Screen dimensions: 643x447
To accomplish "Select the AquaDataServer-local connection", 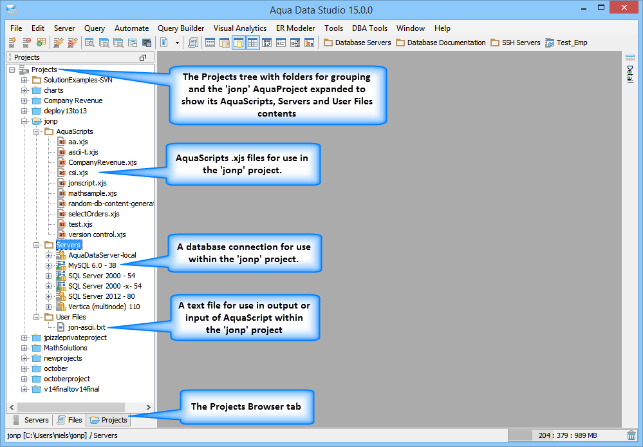I will pos(102,255).
